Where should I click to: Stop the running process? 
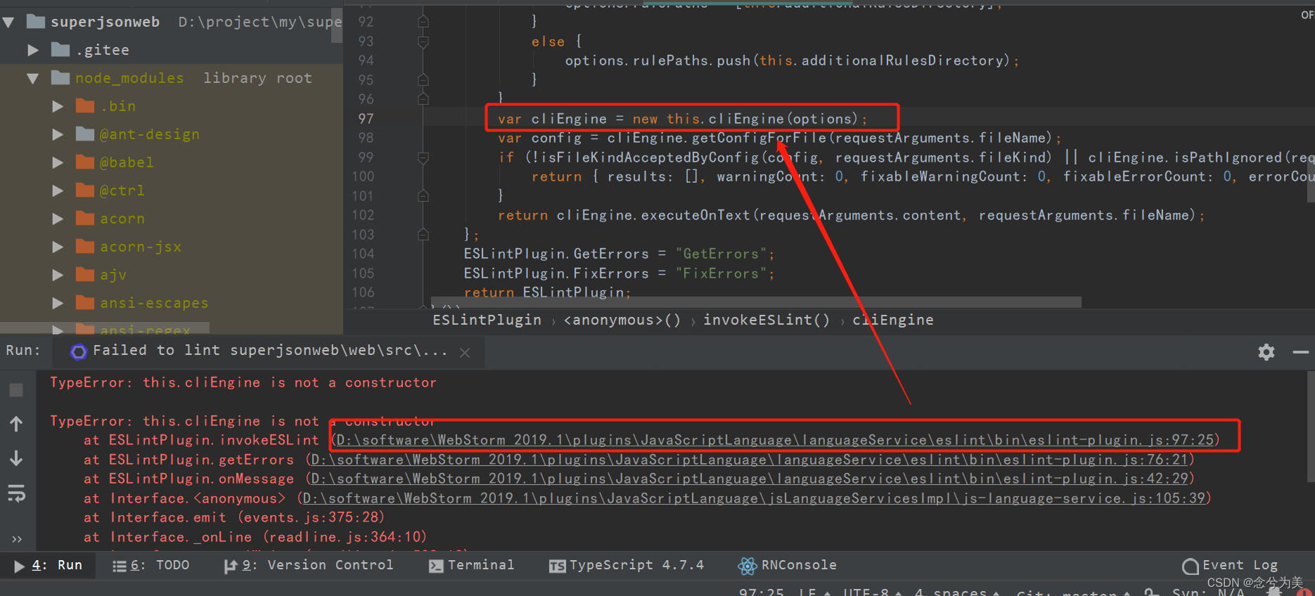point(16,390)
